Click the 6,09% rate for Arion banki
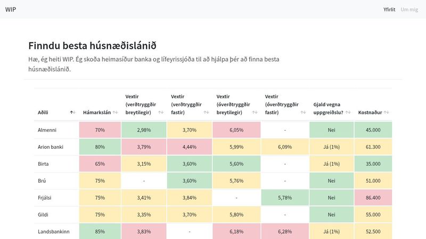This screenshot has height=239, width=426. (x=285, y=147)
